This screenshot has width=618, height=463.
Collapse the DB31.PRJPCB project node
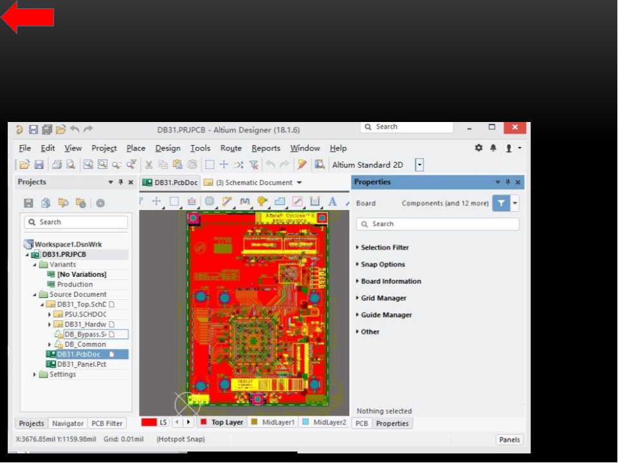tap(27, 255)
